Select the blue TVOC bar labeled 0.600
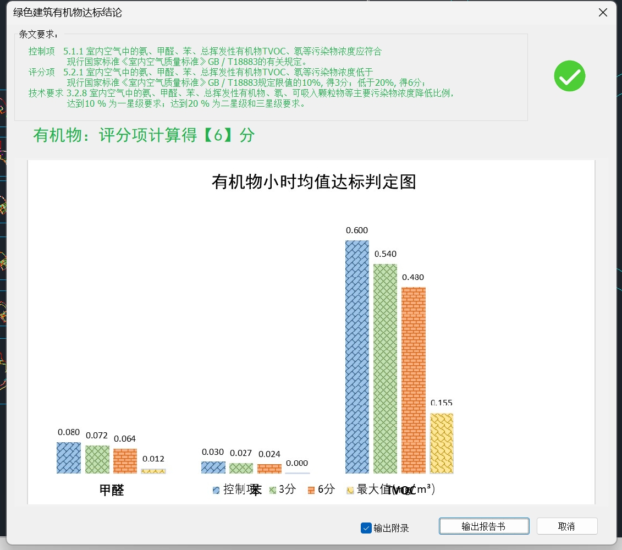 357,356
